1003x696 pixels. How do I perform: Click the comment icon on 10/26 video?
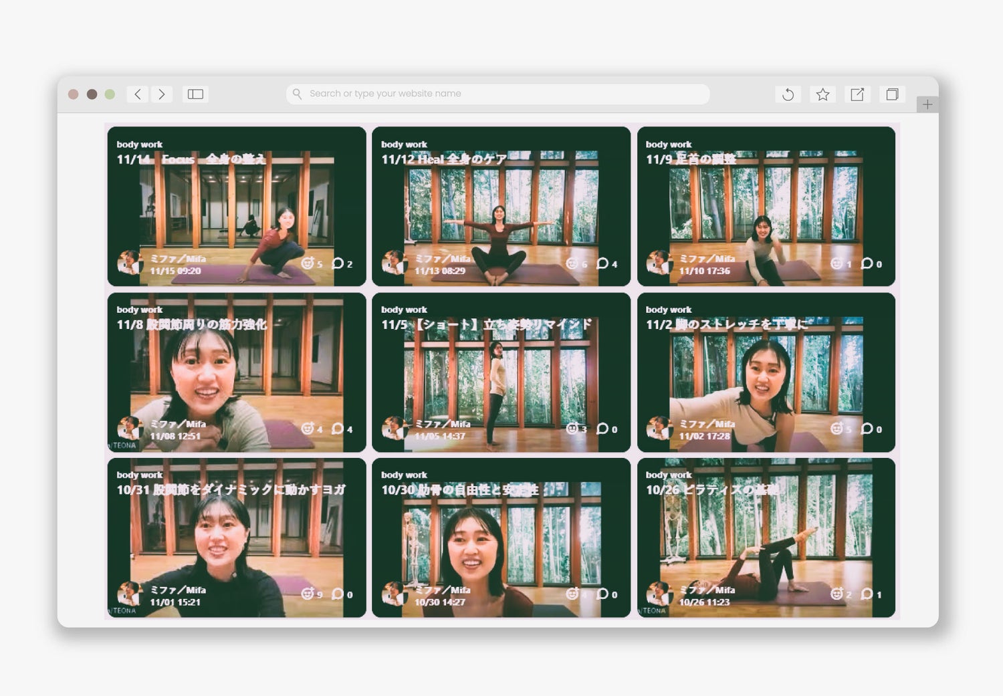click(867, 594)
